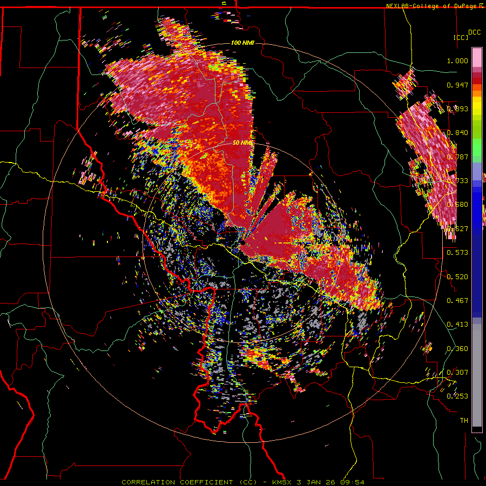Screen dimensions: 486x486
Task: Click the 0.360 scale value
Action: click(457, 349)
